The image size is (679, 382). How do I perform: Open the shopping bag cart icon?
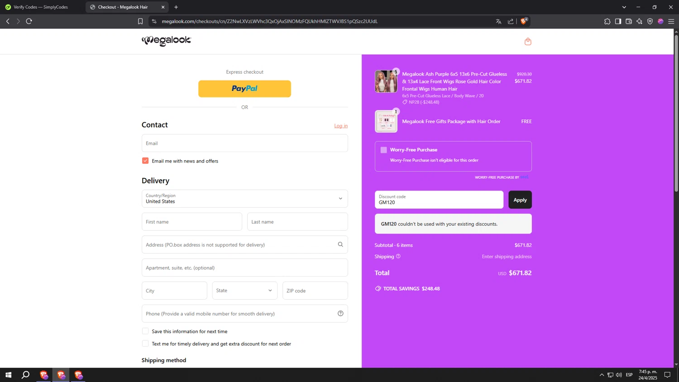click(528, 42)
